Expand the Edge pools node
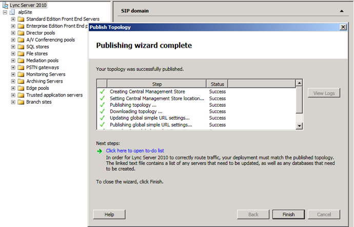The image size is (354, 227). [x=13, y=88]
